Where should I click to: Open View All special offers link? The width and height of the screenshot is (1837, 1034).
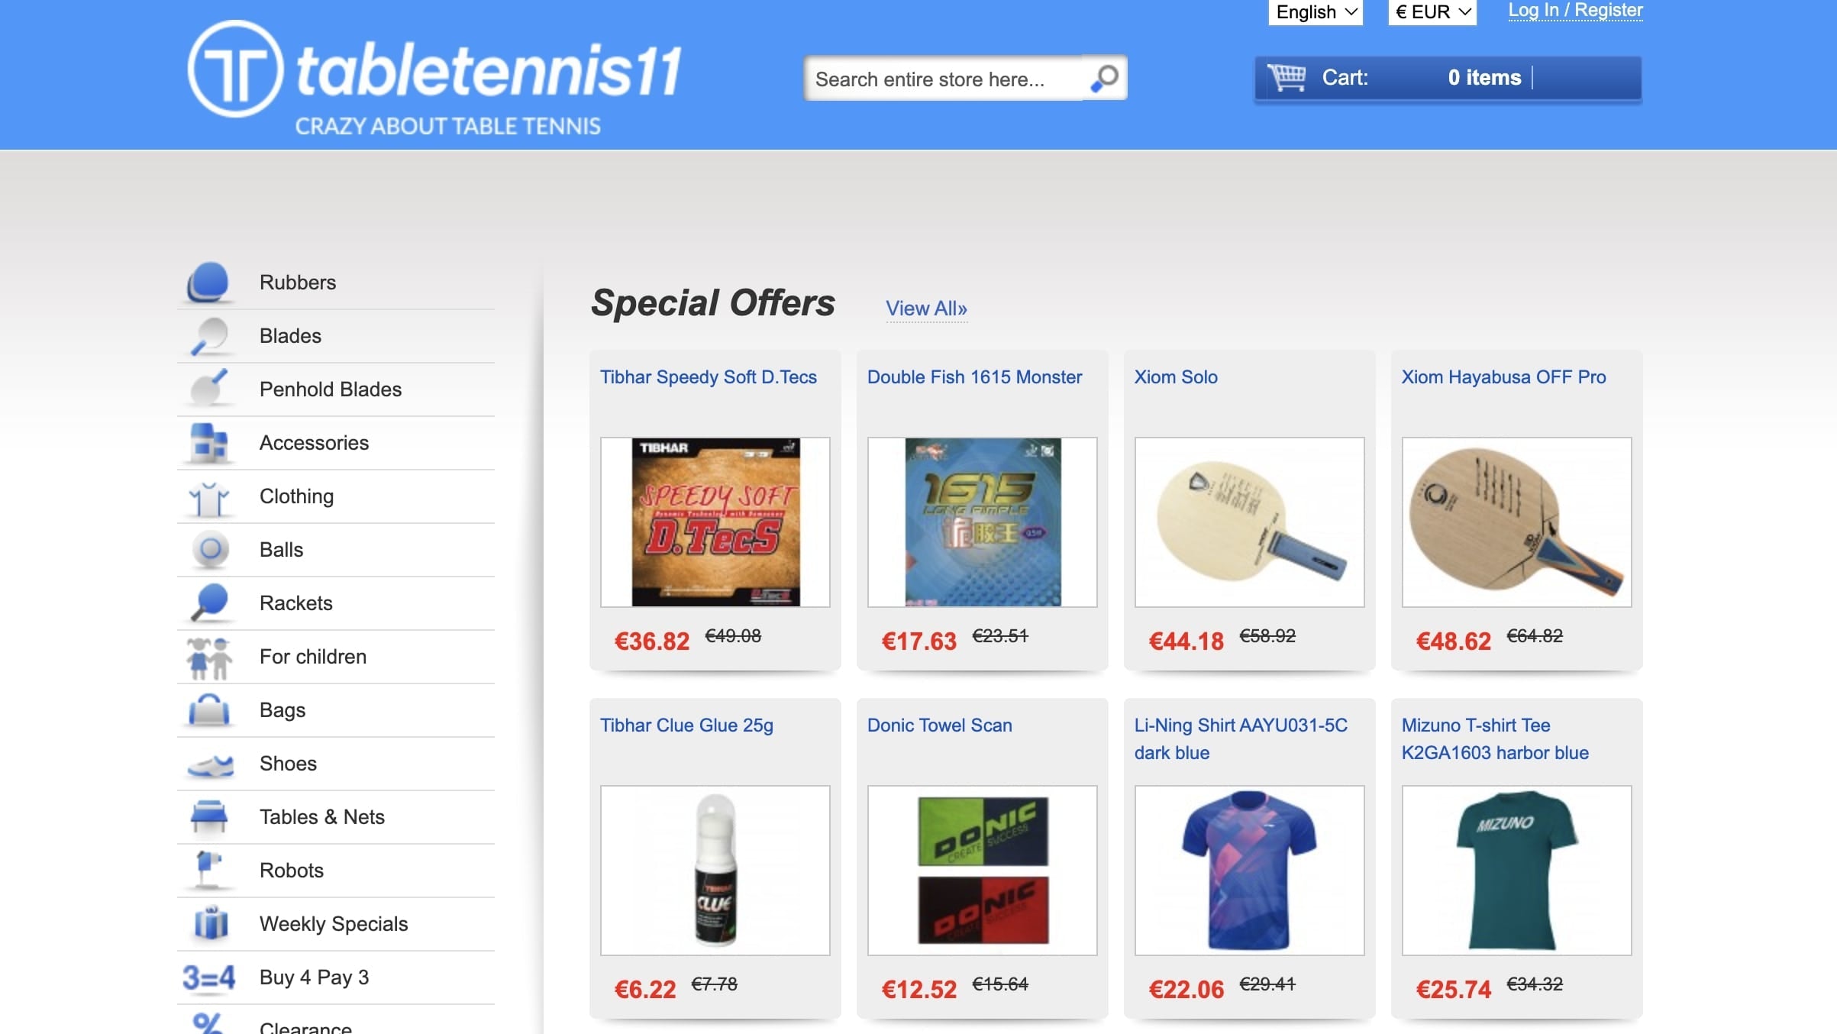[925, 309]
